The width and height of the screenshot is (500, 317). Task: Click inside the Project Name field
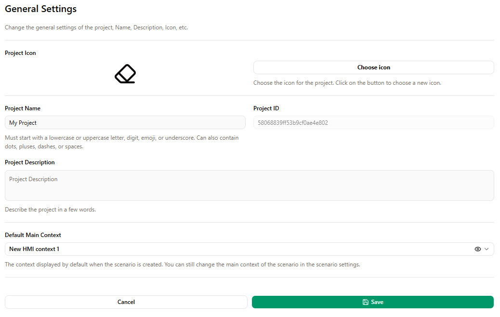[125, 122]
